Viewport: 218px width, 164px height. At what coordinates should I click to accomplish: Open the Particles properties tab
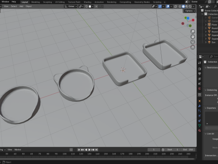click(199, 111)
